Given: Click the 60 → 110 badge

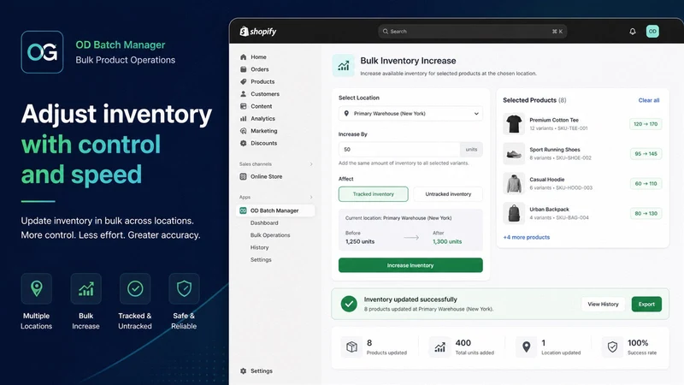Looking at the screenshot, I should [x=646, y=183].
